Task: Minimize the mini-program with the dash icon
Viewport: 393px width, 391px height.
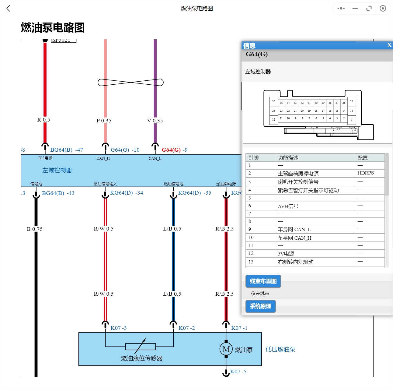Action: [355, 9]
